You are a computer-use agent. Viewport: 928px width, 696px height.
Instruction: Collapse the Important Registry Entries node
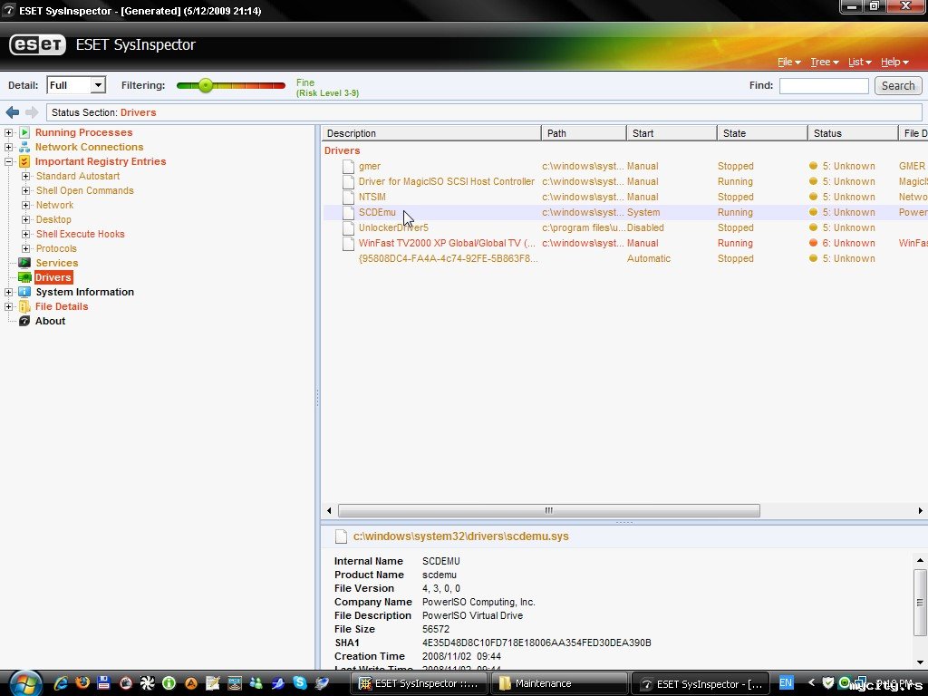point(9,161)
